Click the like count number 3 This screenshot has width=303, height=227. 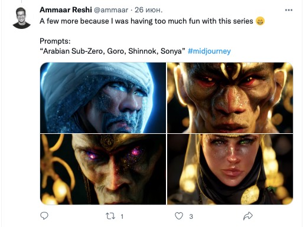tap(191, 216)
